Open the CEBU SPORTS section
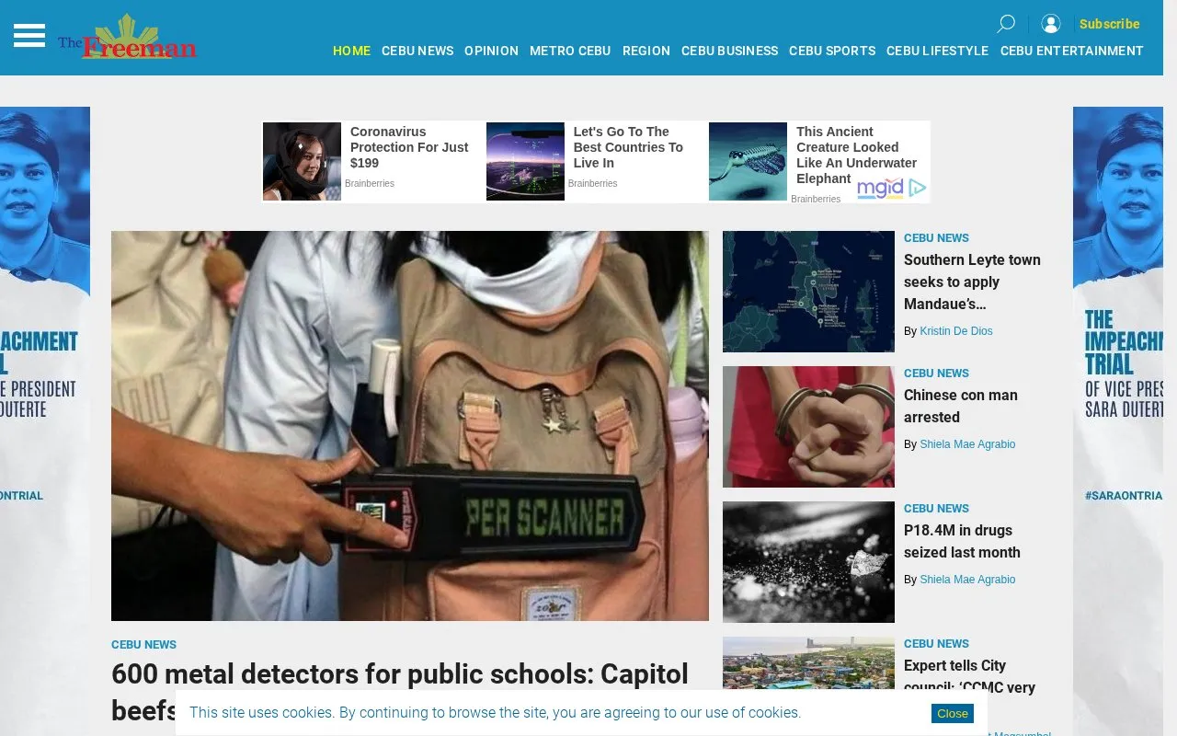The image size is (1177, 736). coord(832,51)
